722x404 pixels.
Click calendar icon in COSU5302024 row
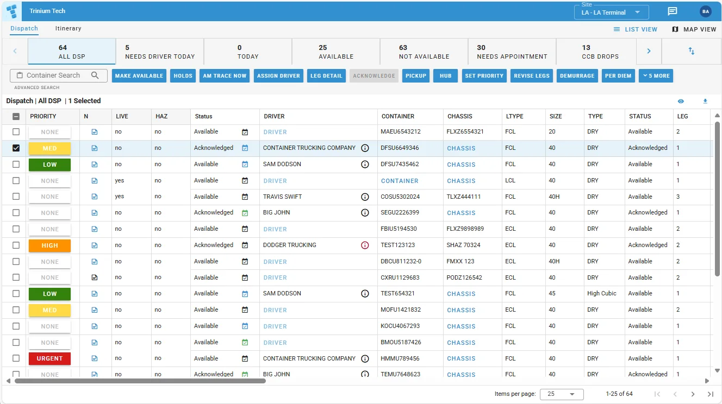[x=245, y=197]
